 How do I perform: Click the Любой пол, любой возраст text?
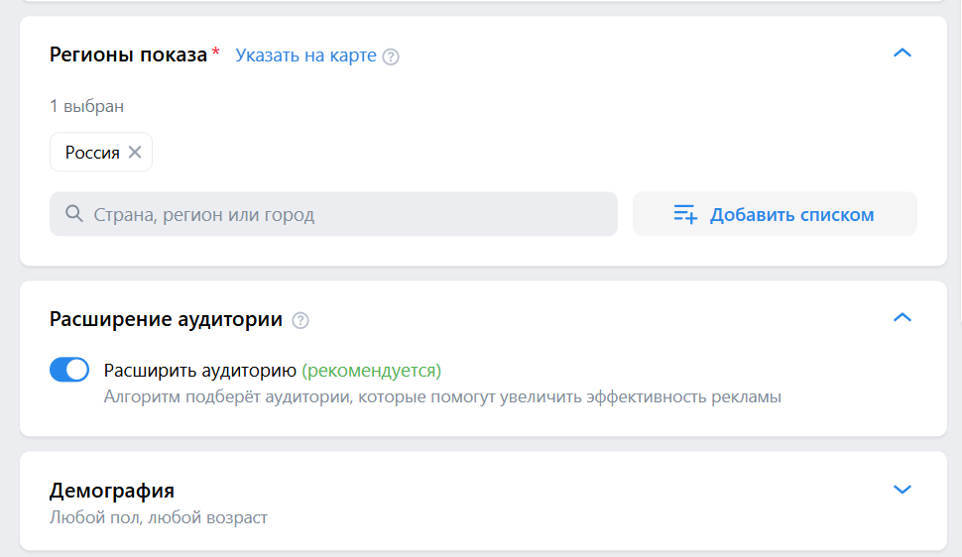coord(159,517)
